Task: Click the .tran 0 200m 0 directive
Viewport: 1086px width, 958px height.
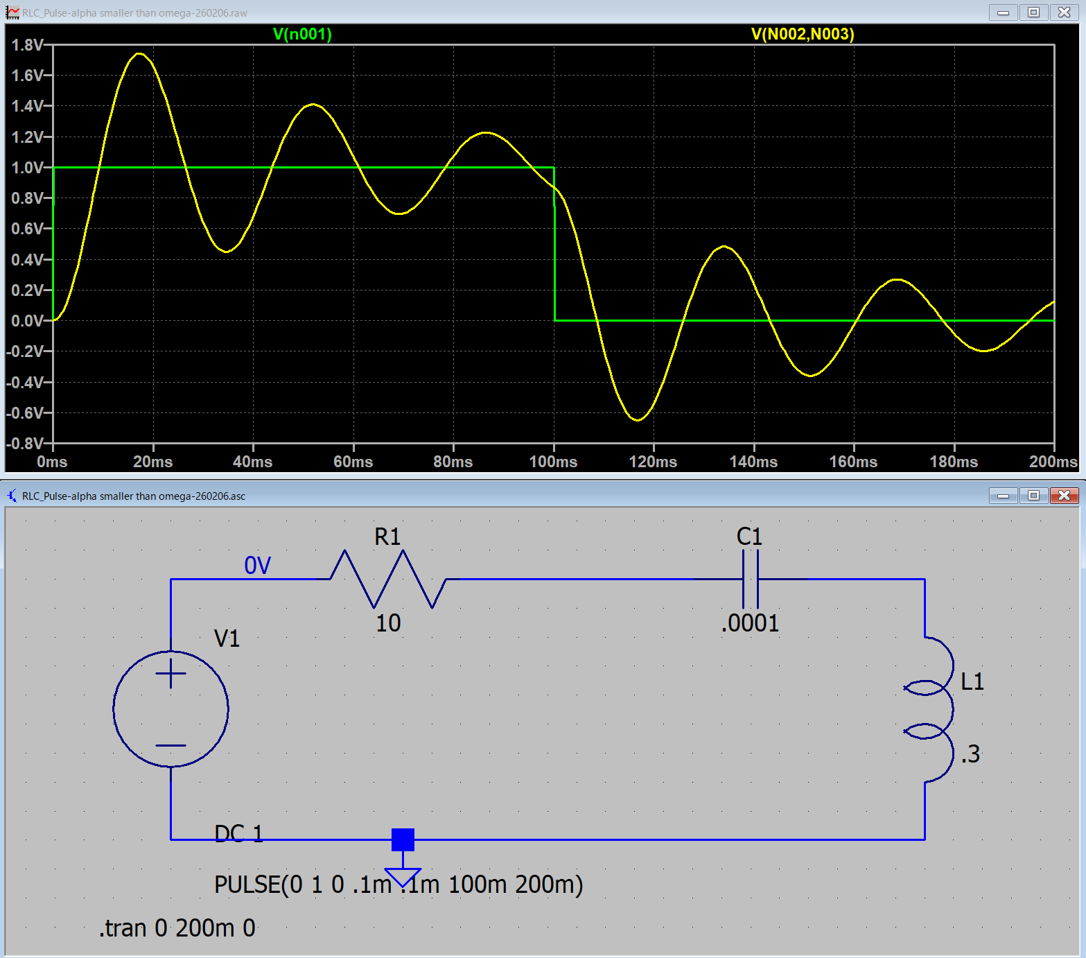Action: pos(177,927)
